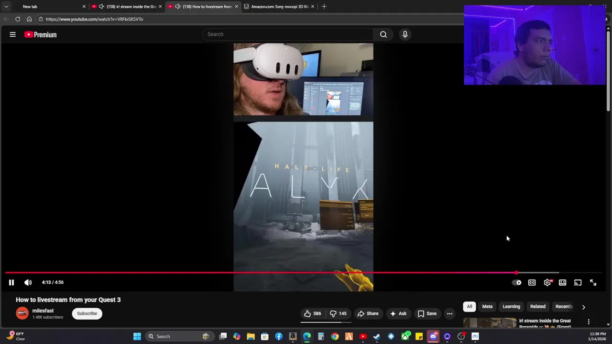Close the Amazon Sony mocopi tab
The width and height of the screenshot is (612, 344).
[313, 7]
